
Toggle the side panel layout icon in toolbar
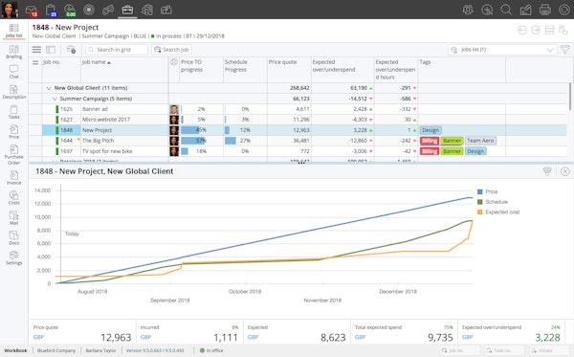51,50
